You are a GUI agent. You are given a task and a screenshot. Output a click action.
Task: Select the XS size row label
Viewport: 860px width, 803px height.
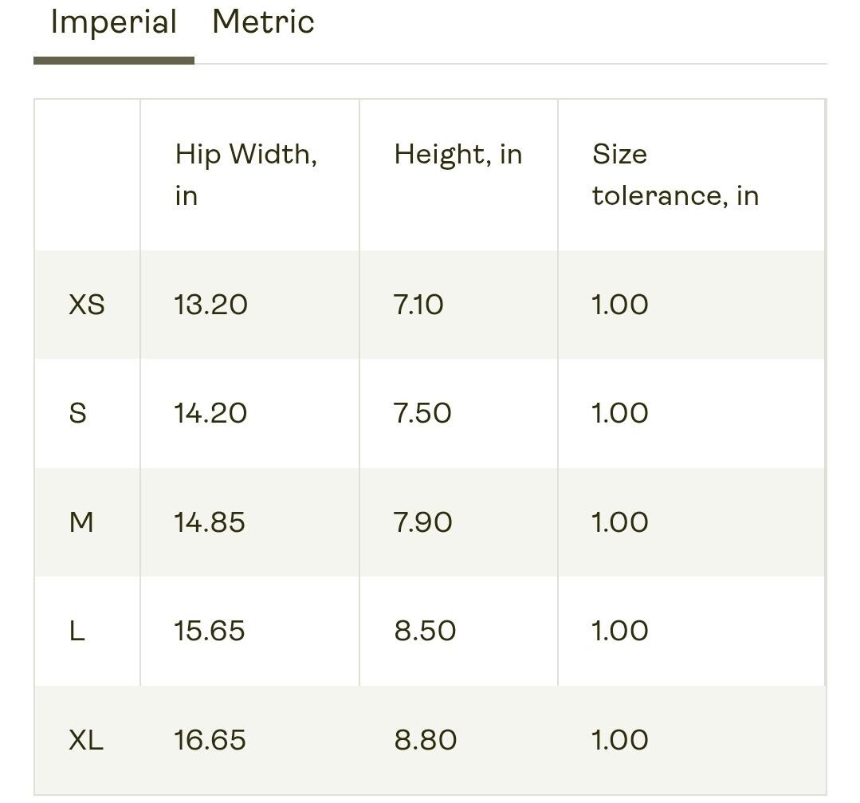(87, 305)
